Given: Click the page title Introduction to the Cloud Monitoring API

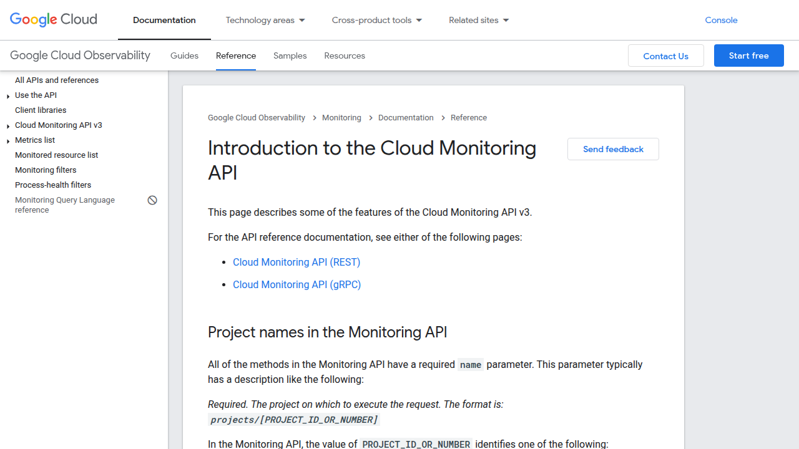Looking at the screenshot, I should pos(372,160).
